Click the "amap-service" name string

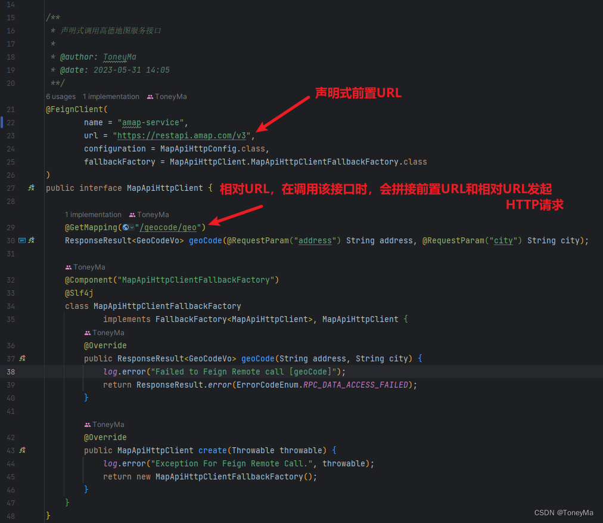151,123
